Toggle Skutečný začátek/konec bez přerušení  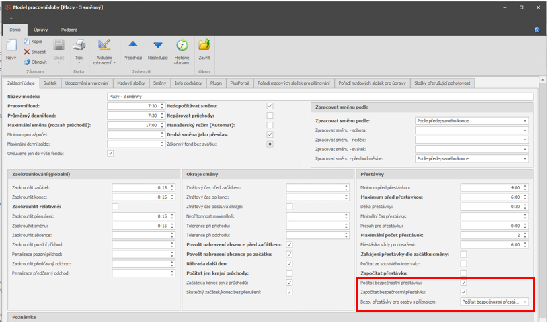coord(289,292)
